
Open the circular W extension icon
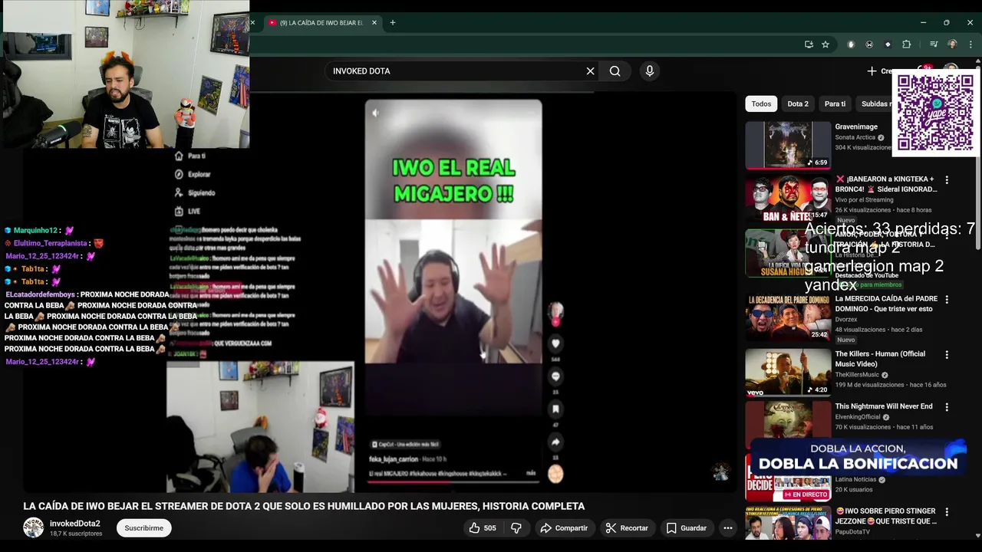click(868, 44)
